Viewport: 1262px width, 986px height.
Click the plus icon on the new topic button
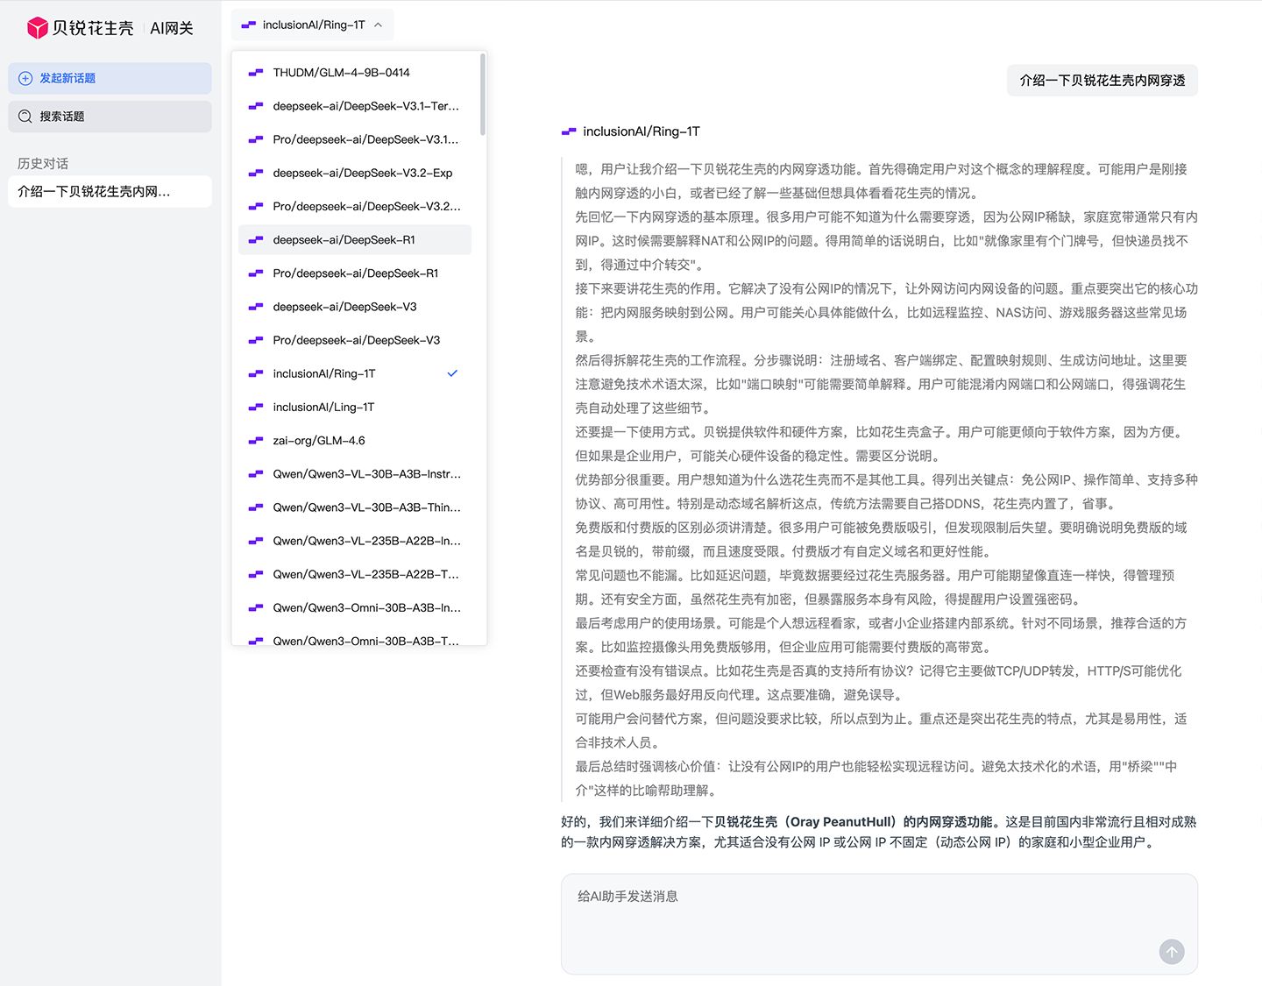[x=25, y=78]
